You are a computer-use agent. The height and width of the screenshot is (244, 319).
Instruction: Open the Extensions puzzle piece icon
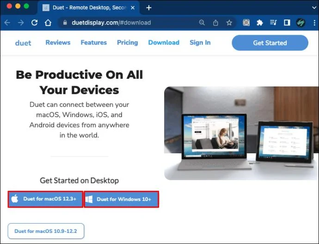(x=260, y=23)
